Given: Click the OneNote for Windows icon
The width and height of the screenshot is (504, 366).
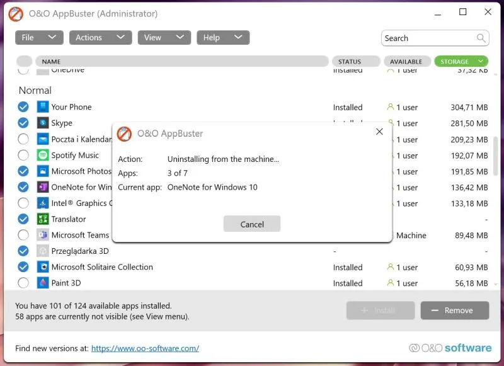Looking at the screenshot, I should tap(42, 187).
